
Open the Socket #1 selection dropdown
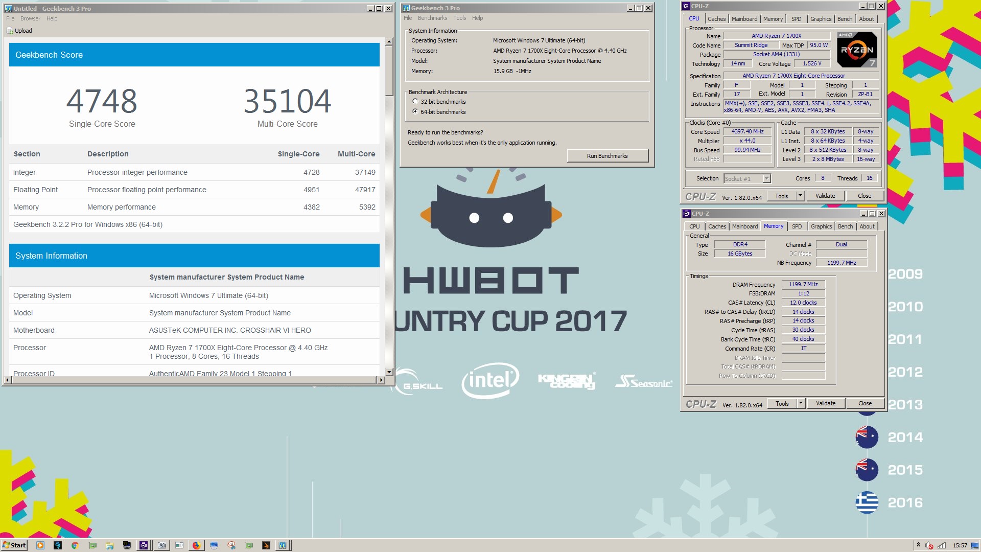[x=766, y=179]
